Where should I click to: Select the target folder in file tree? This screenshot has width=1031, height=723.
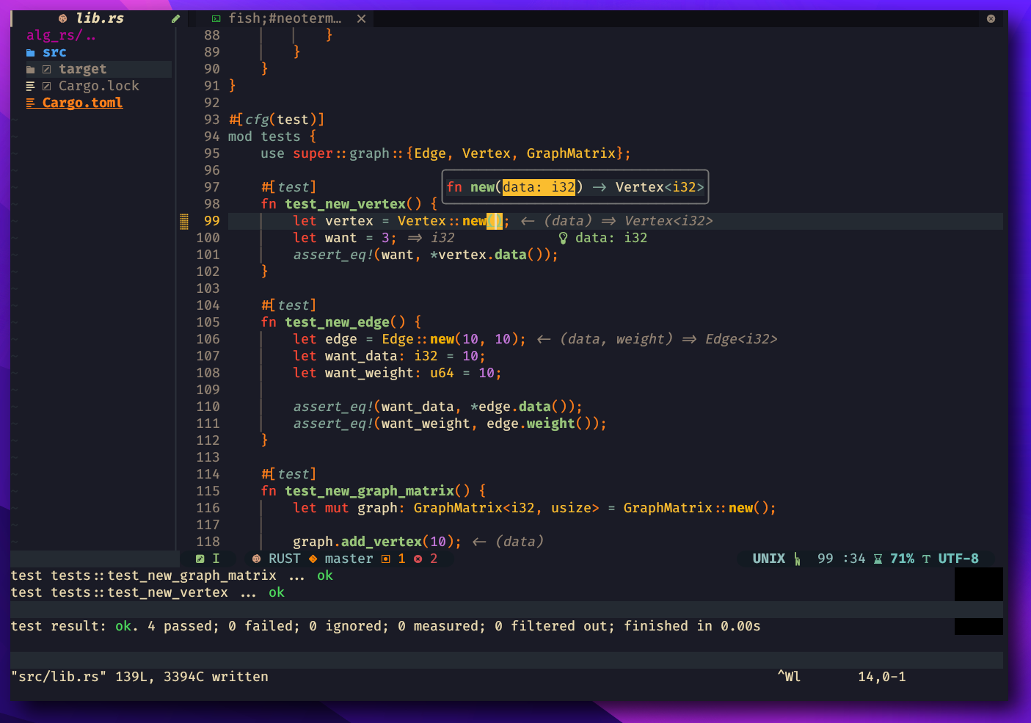82,69
